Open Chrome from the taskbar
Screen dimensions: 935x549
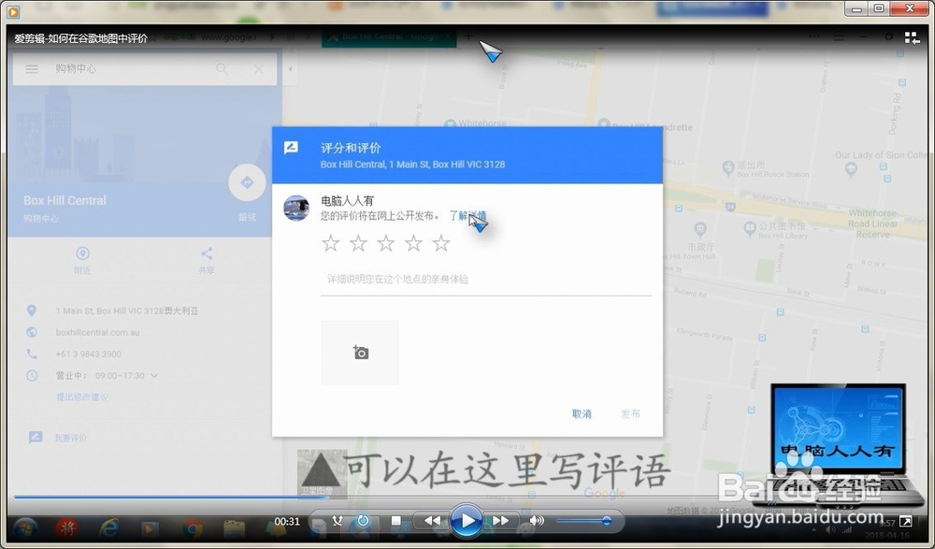[192, 529]
